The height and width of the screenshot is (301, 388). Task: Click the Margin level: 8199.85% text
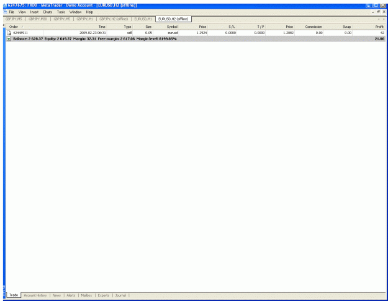[156, 39]
